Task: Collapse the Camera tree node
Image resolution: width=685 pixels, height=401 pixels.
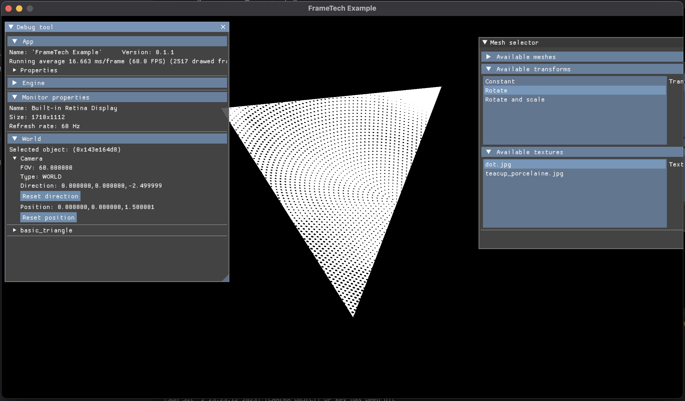Action: click(x=15, y=158)
